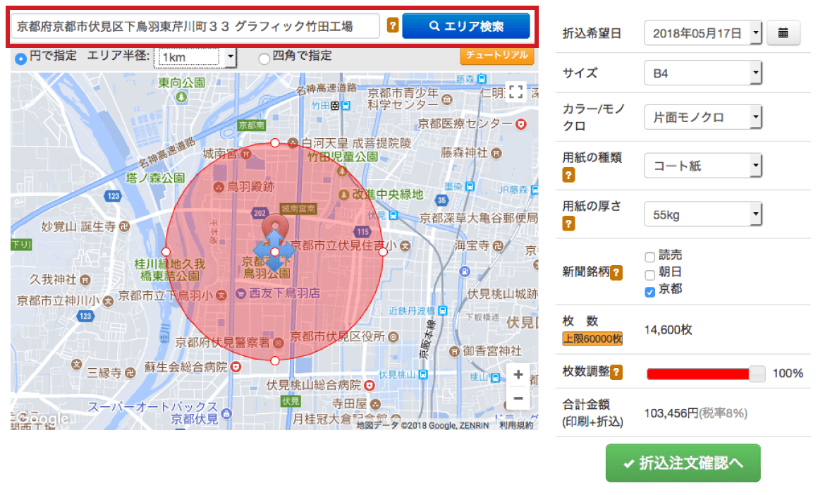Click the help icon beside the address field
Screen dimensions: 818x495
click(x=393, y=27)
